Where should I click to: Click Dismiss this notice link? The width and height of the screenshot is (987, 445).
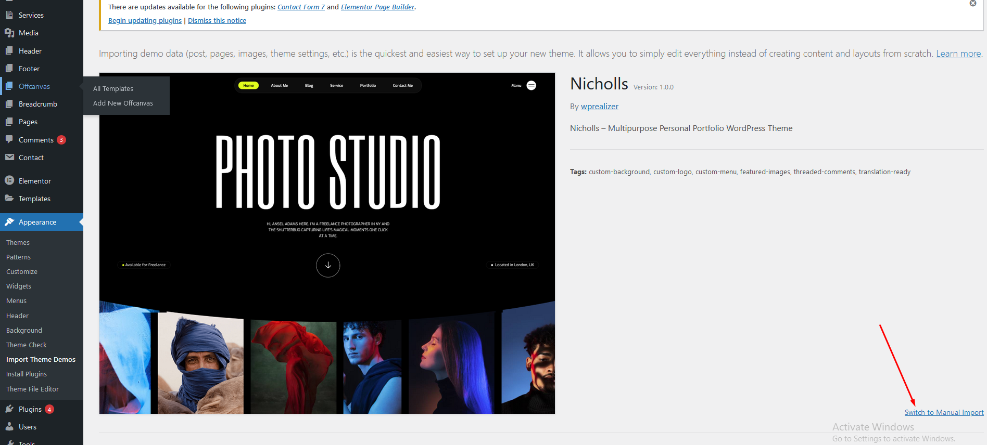pyautogui.click(x=217, y=21)
